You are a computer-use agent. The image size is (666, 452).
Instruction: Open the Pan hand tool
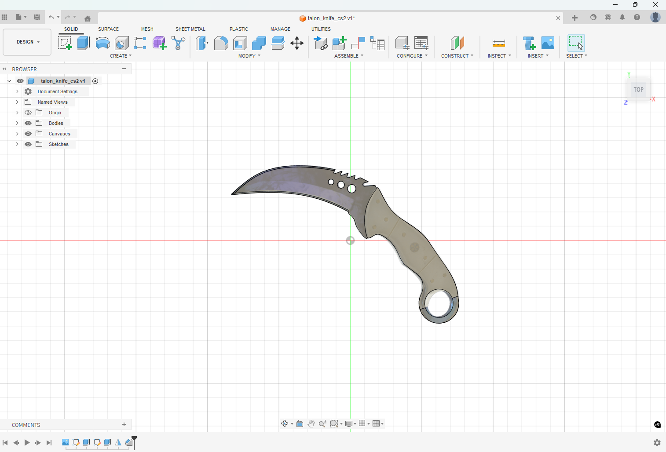pyautogui.click(x=311, y=423)
